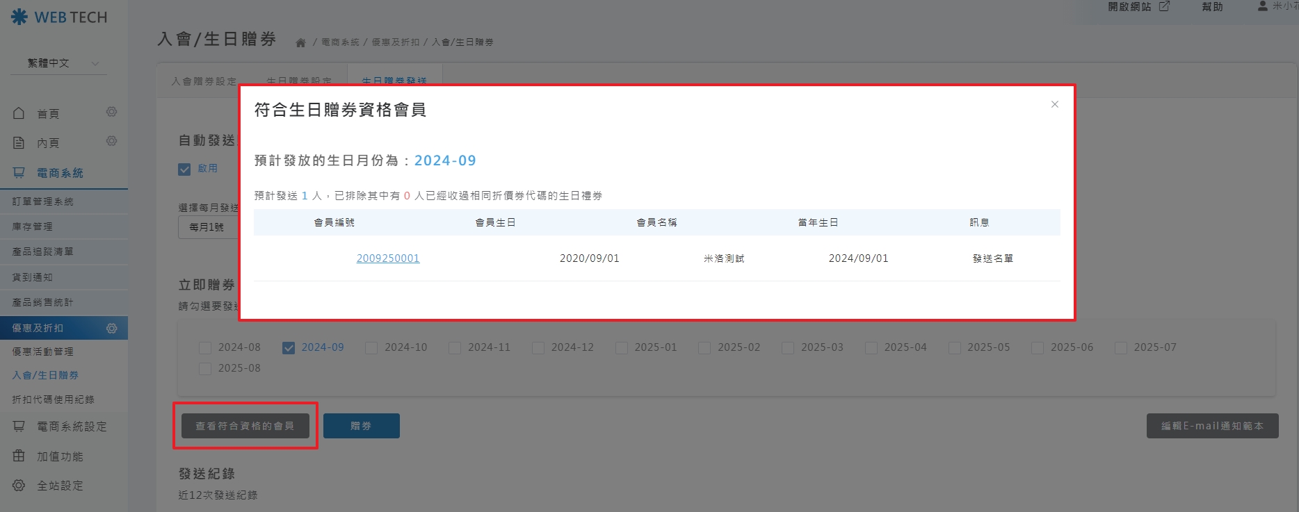Click external link icon beside 開啟網站

tap(1164, 6)
